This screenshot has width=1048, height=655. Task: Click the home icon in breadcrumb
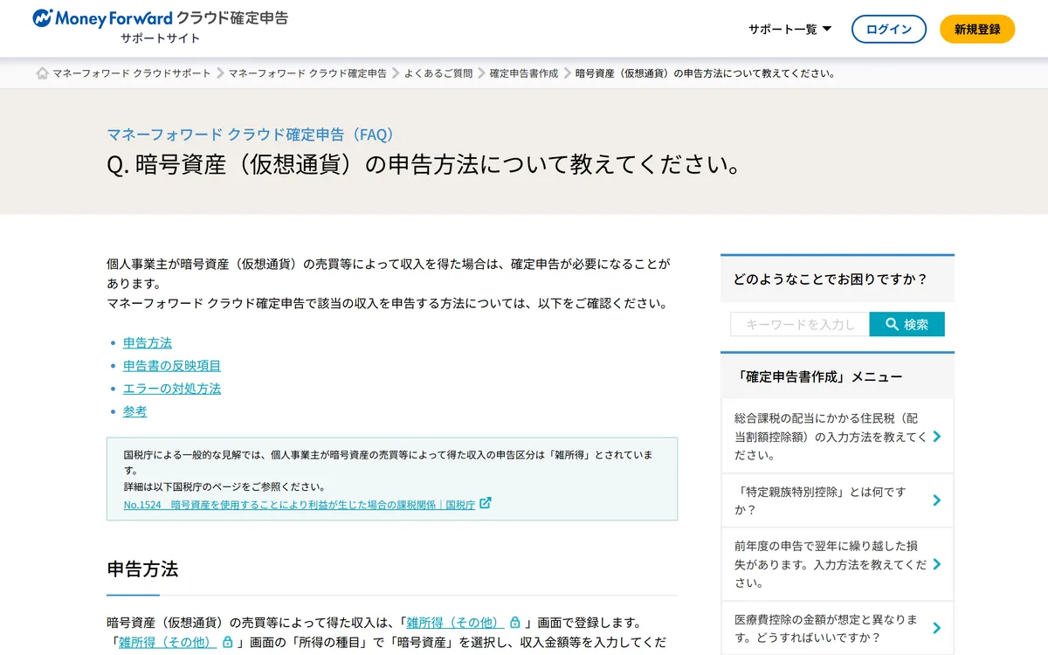click(42, 73)
